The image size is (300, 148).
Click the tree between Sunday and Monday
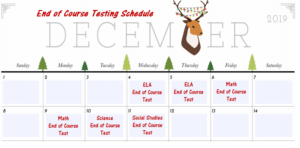tap(43, 64)
